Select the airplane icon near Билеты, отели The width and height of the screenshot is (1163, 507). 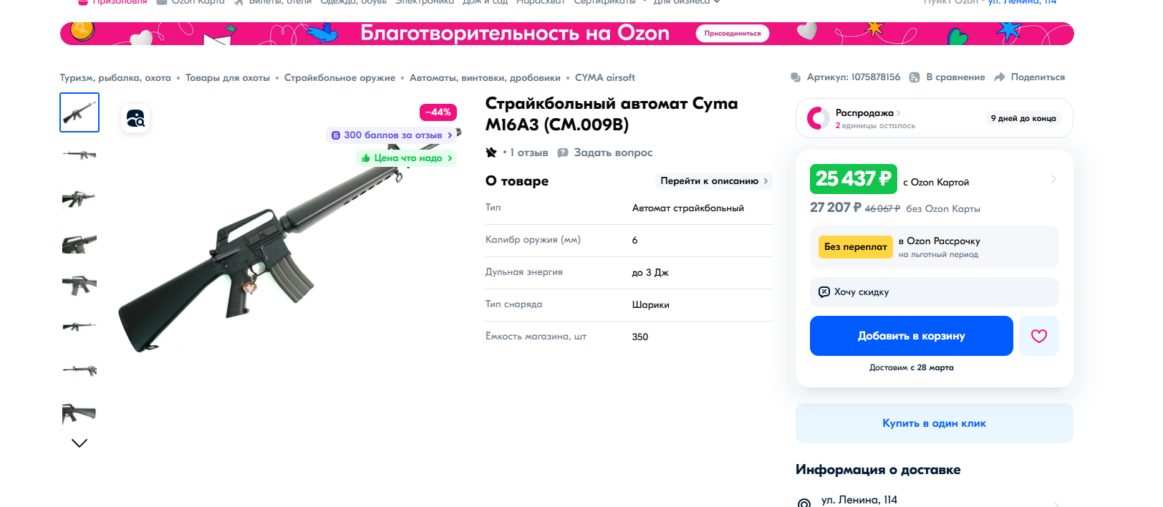[x=238, y=2]
